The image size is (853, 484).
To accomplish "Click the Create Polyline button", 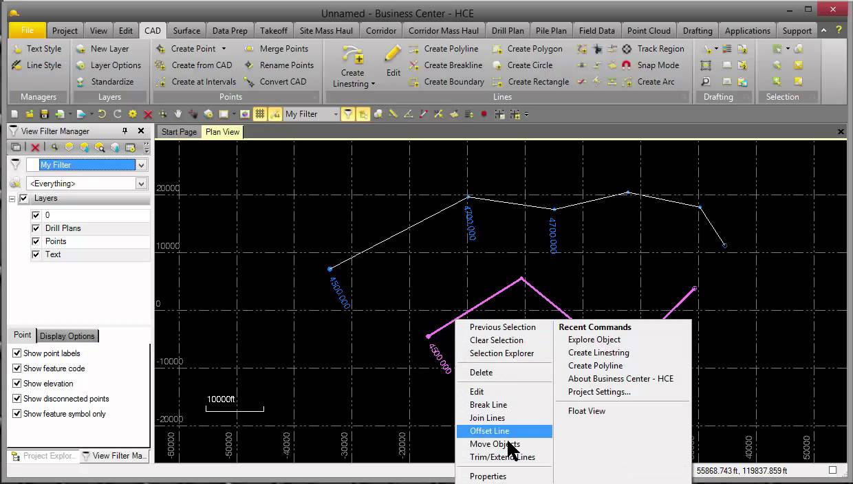I will (443, 49).
